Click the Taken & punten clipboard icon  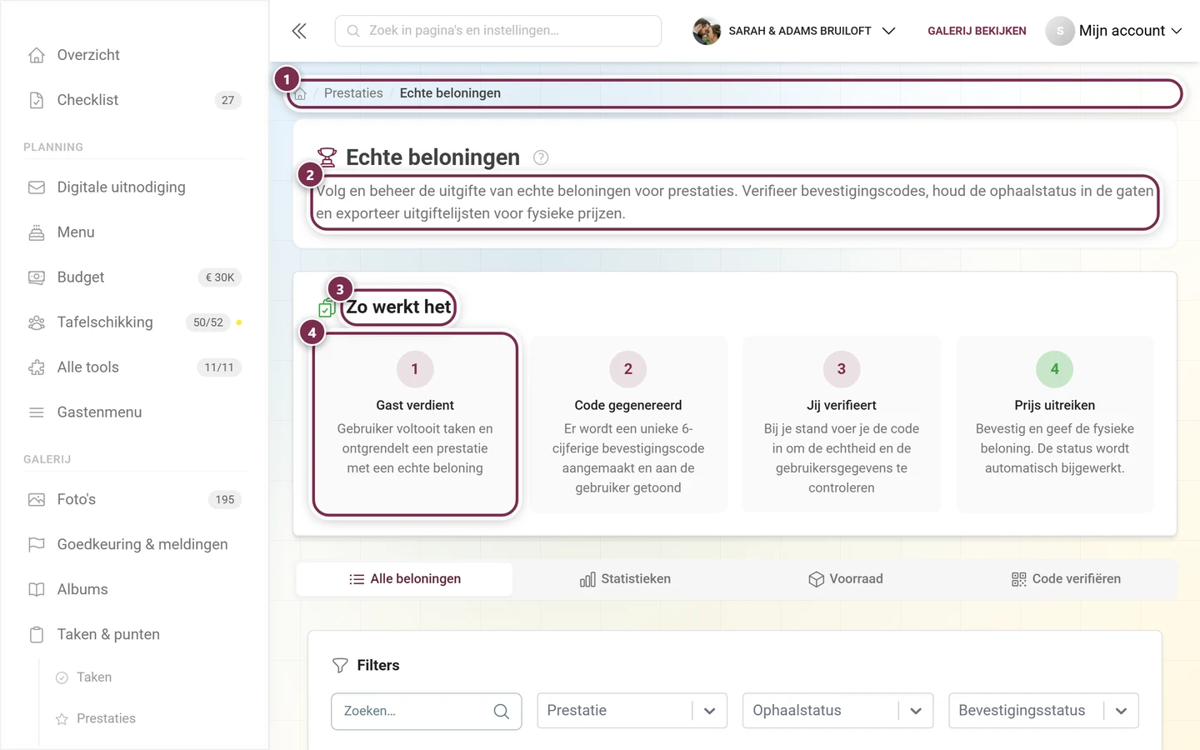coord(37,635)
